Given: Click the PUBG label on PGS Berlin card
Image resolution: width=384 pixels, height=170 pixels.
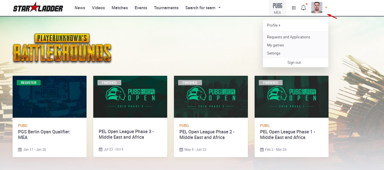Looking at the screenshot, I should click(23, 126).
